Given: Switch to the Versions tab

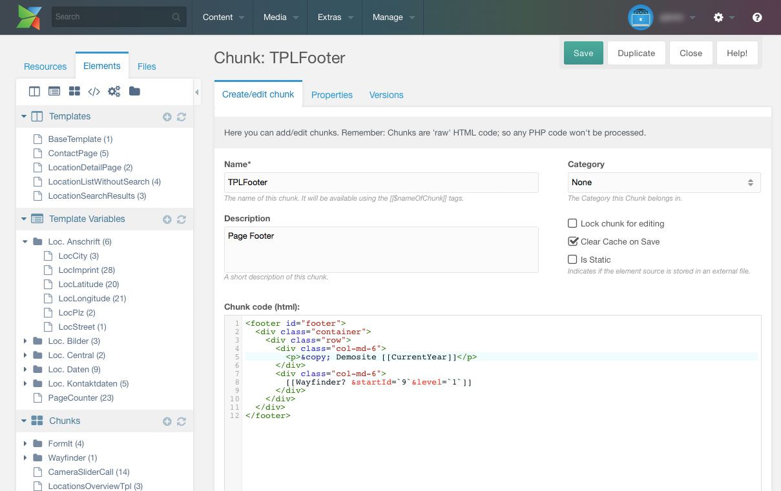Looking at the screenshot, I should coord(386,95).
